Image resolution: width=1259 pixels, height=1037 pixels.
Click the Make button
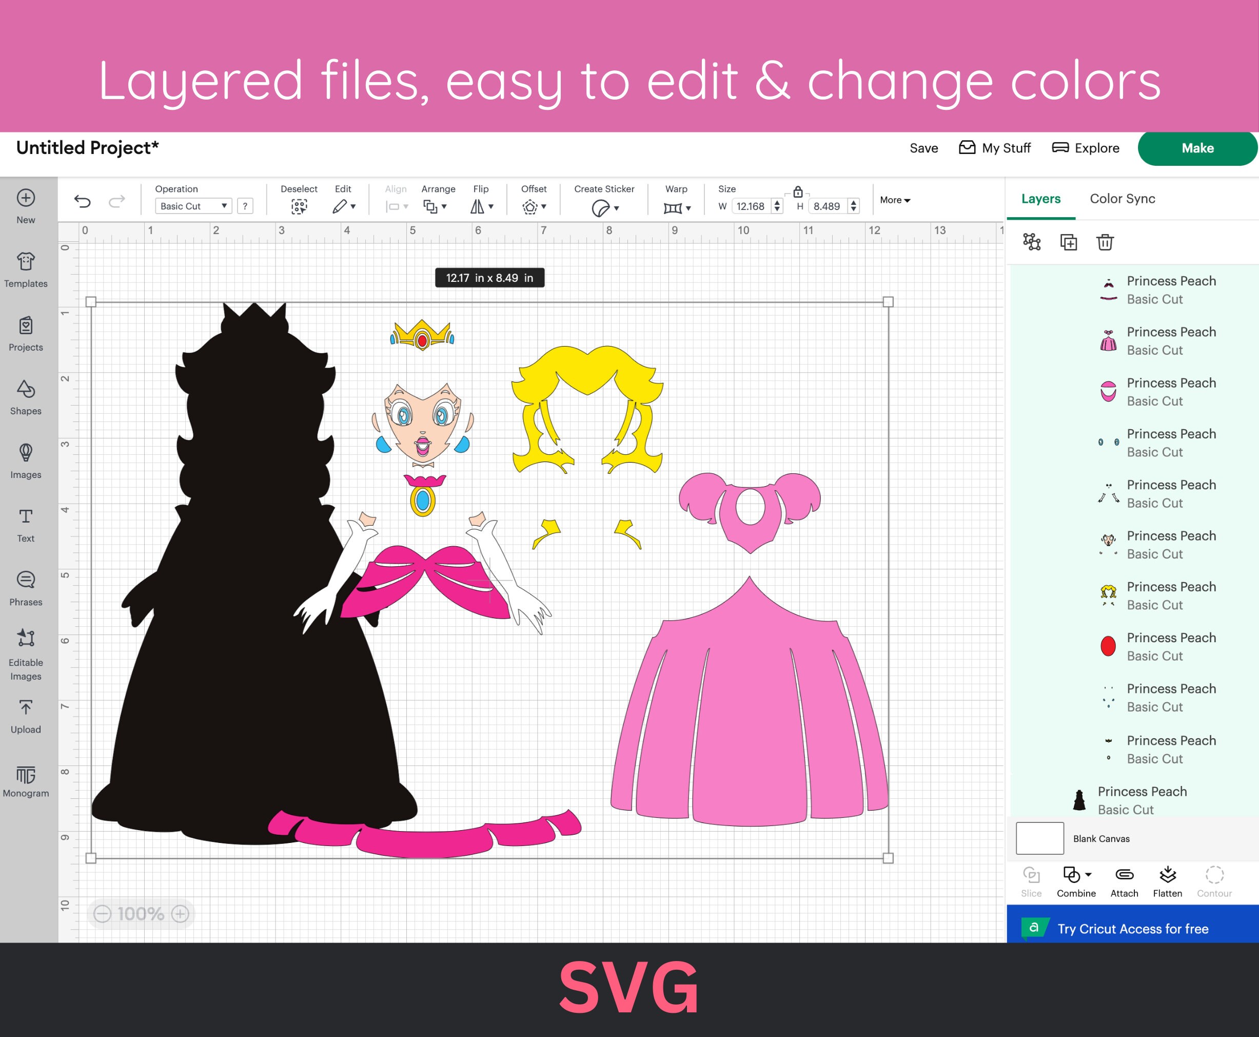1197,147
